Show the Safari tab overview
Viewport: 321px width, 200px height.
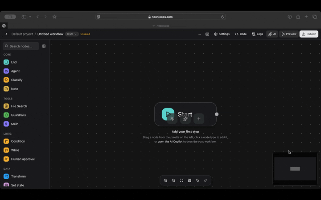point(315,17)
